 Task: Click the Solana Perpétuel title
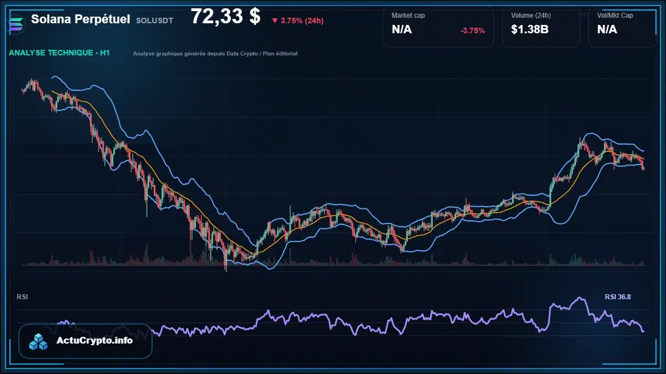click(80, 19)
